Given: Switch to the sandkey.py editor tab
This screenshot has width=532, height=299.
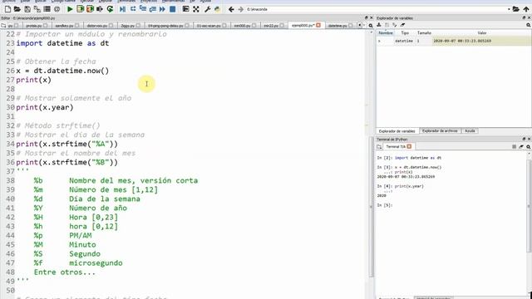Looking at the screenshot, I should click(x=66, y=26).
